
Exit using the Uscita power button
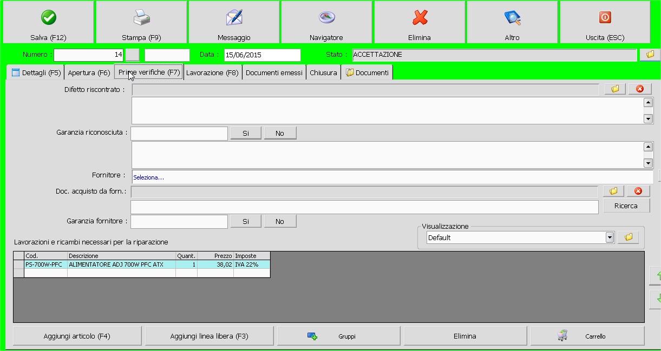tap(605, 23)
